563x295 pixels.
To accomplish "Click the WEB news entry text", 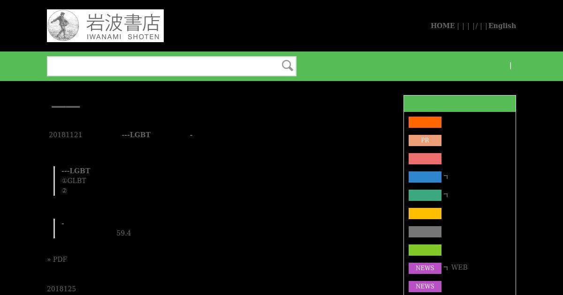I will pyautogui.click(x=459, y=267).
